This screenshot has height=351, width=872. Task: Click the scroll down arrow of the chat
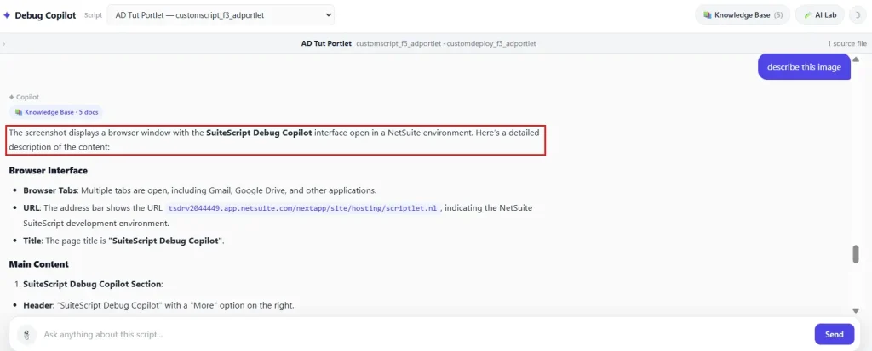tap(856, 310)
